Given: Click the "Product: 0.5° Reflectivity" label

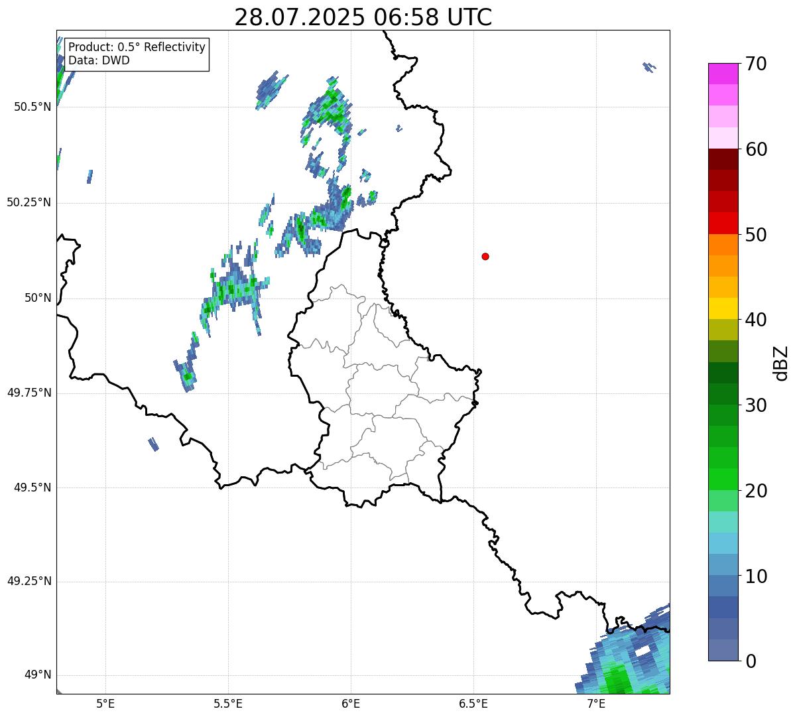Looking at the screenshot, I should tap(137, 47).
